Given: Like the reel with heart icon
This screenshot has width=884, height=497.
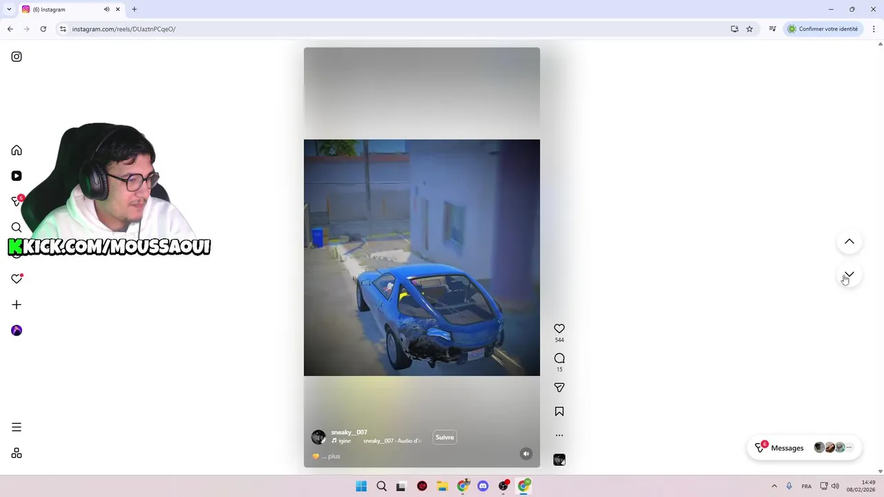Looking at the screenshot, I should [559, 329].
